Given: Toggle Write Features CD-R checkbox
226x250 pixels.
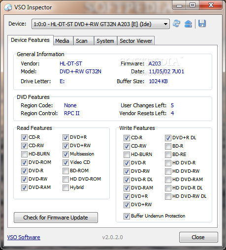Looking at the screenshot, I should tap(127, 138).
